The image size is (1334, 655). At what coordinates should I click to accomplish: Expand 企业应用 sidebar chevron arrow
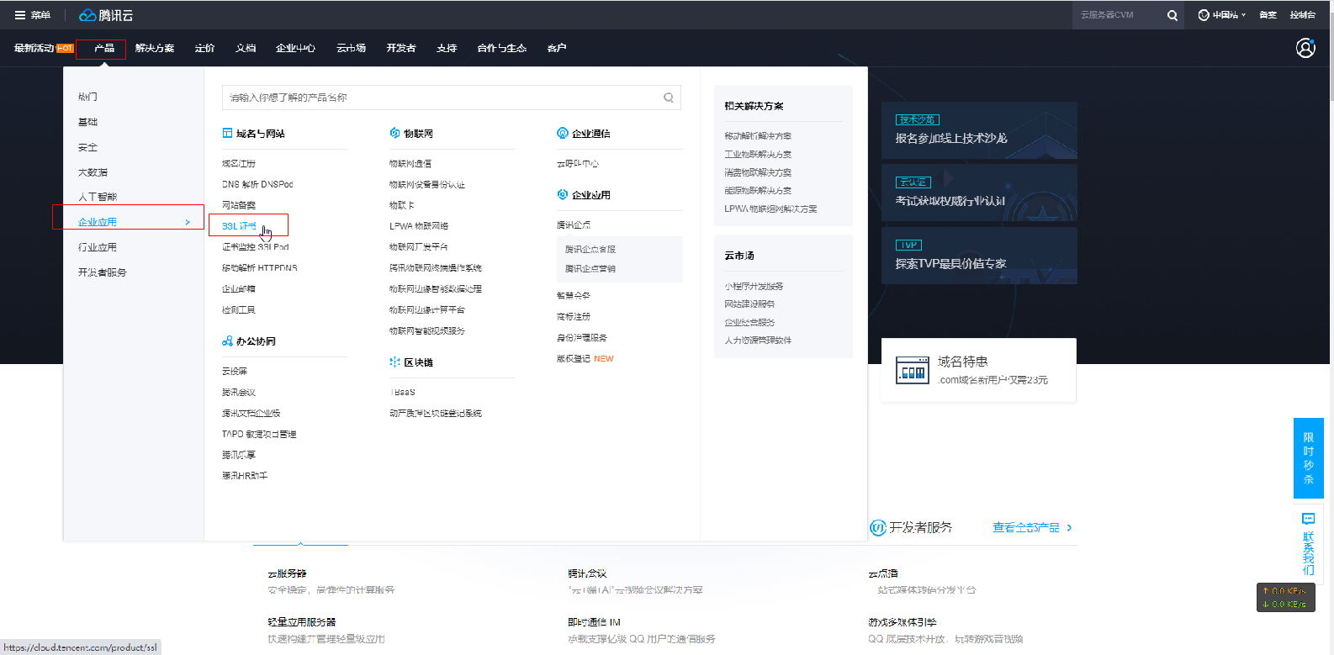pyautogui.click(x=188, y=222)
